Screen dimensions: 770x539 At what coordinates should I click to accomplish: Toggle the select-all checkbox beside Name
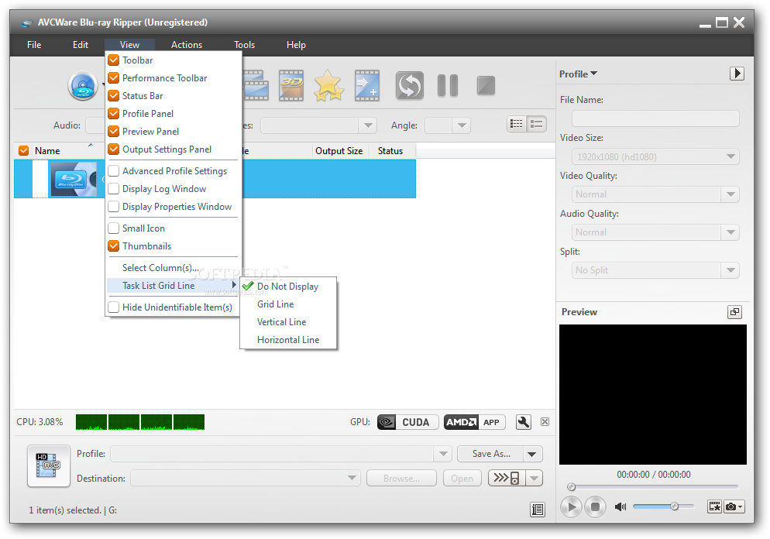tap(23, 151)
